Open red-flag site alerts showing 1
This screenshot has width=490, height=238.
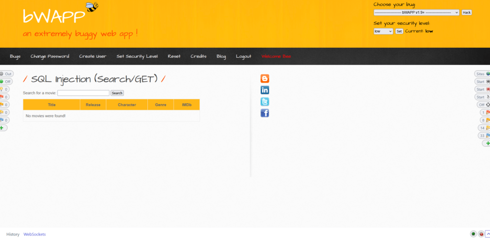(x=485, y=112)
